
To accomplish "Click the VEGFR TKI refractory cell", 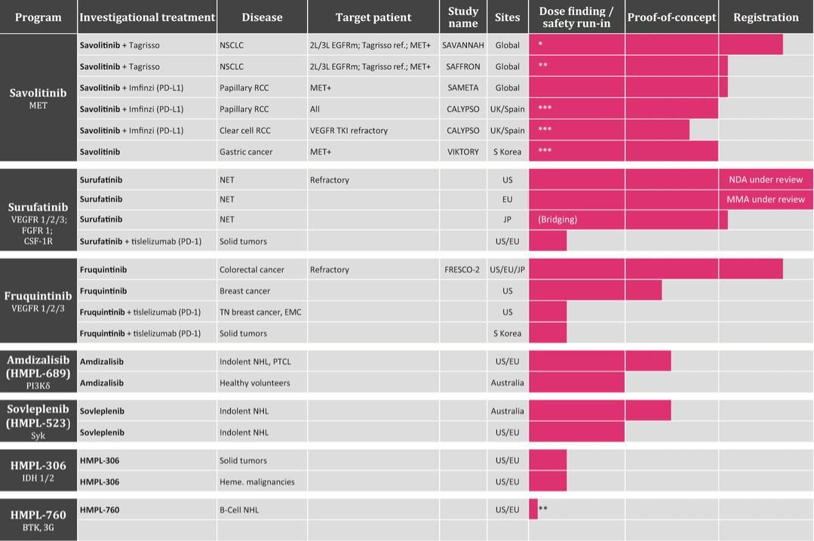I will tap(349, 131).
